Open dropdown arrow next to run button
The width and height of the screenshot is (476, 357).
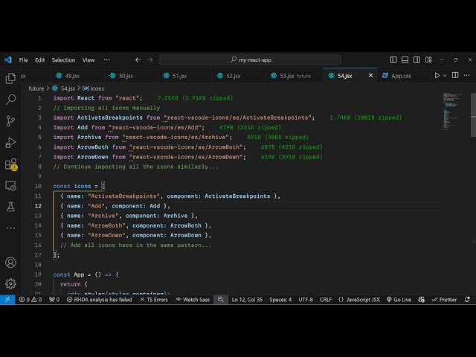[x=446, y=75]
